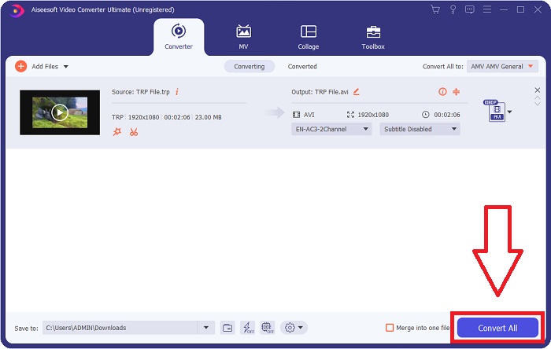Image resolution: width=551 pixels, height=349 pixels.
Task: View source file info icon
Action: coord(177,92)
